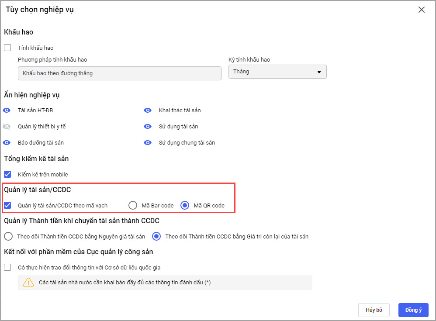436x321 pixels.
Task: Show the hidden Quản lý thiết bị y tế
Action: (7, 127)
